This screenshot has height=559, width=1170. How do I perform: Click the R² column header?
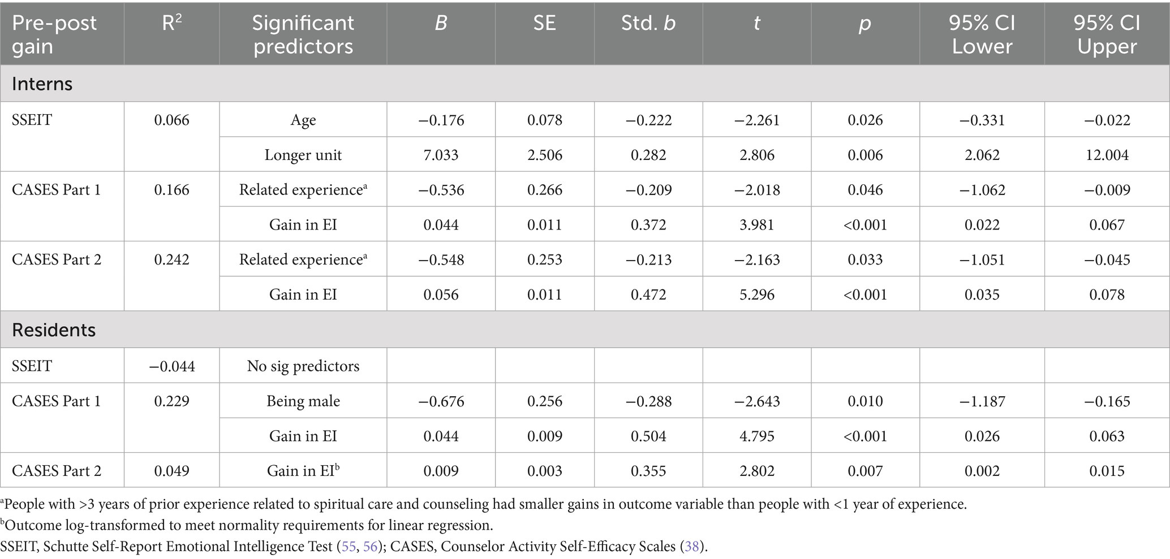coord(172,24)
